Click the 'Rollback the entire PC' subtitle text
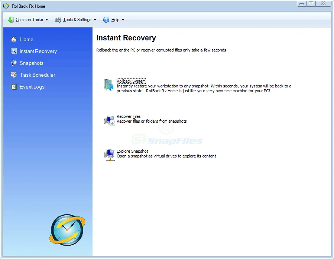This screenshot has height=259, width=334. [x=161, y=50]
